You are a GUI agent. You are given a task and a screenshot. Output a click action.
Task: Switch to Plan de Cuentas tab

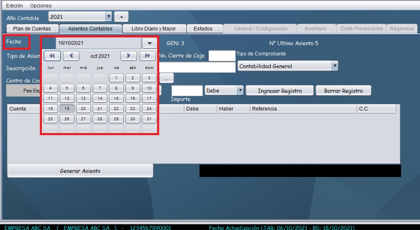tap(32, 29)
